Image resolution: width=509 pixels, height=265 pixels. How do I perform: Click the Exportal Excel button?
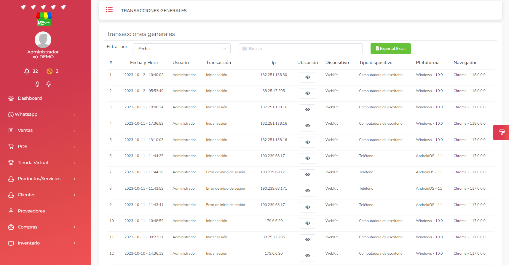coord(390,49)
